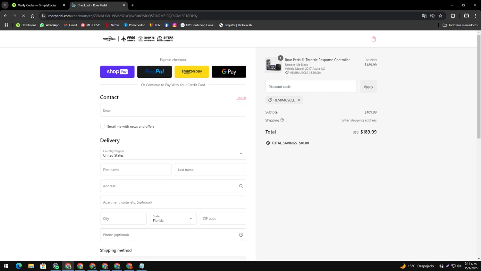Image resolution: width=481 pixels, height=271 pixels.
Task: Launch Microsoft Edge from the taskbar
Action: click(19, 266)
